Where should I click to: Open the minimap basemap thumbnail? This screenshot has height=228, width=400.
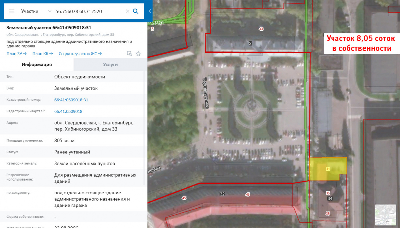pos(386,215)
